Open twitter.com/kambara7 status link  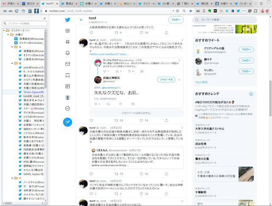pos(109,54)
